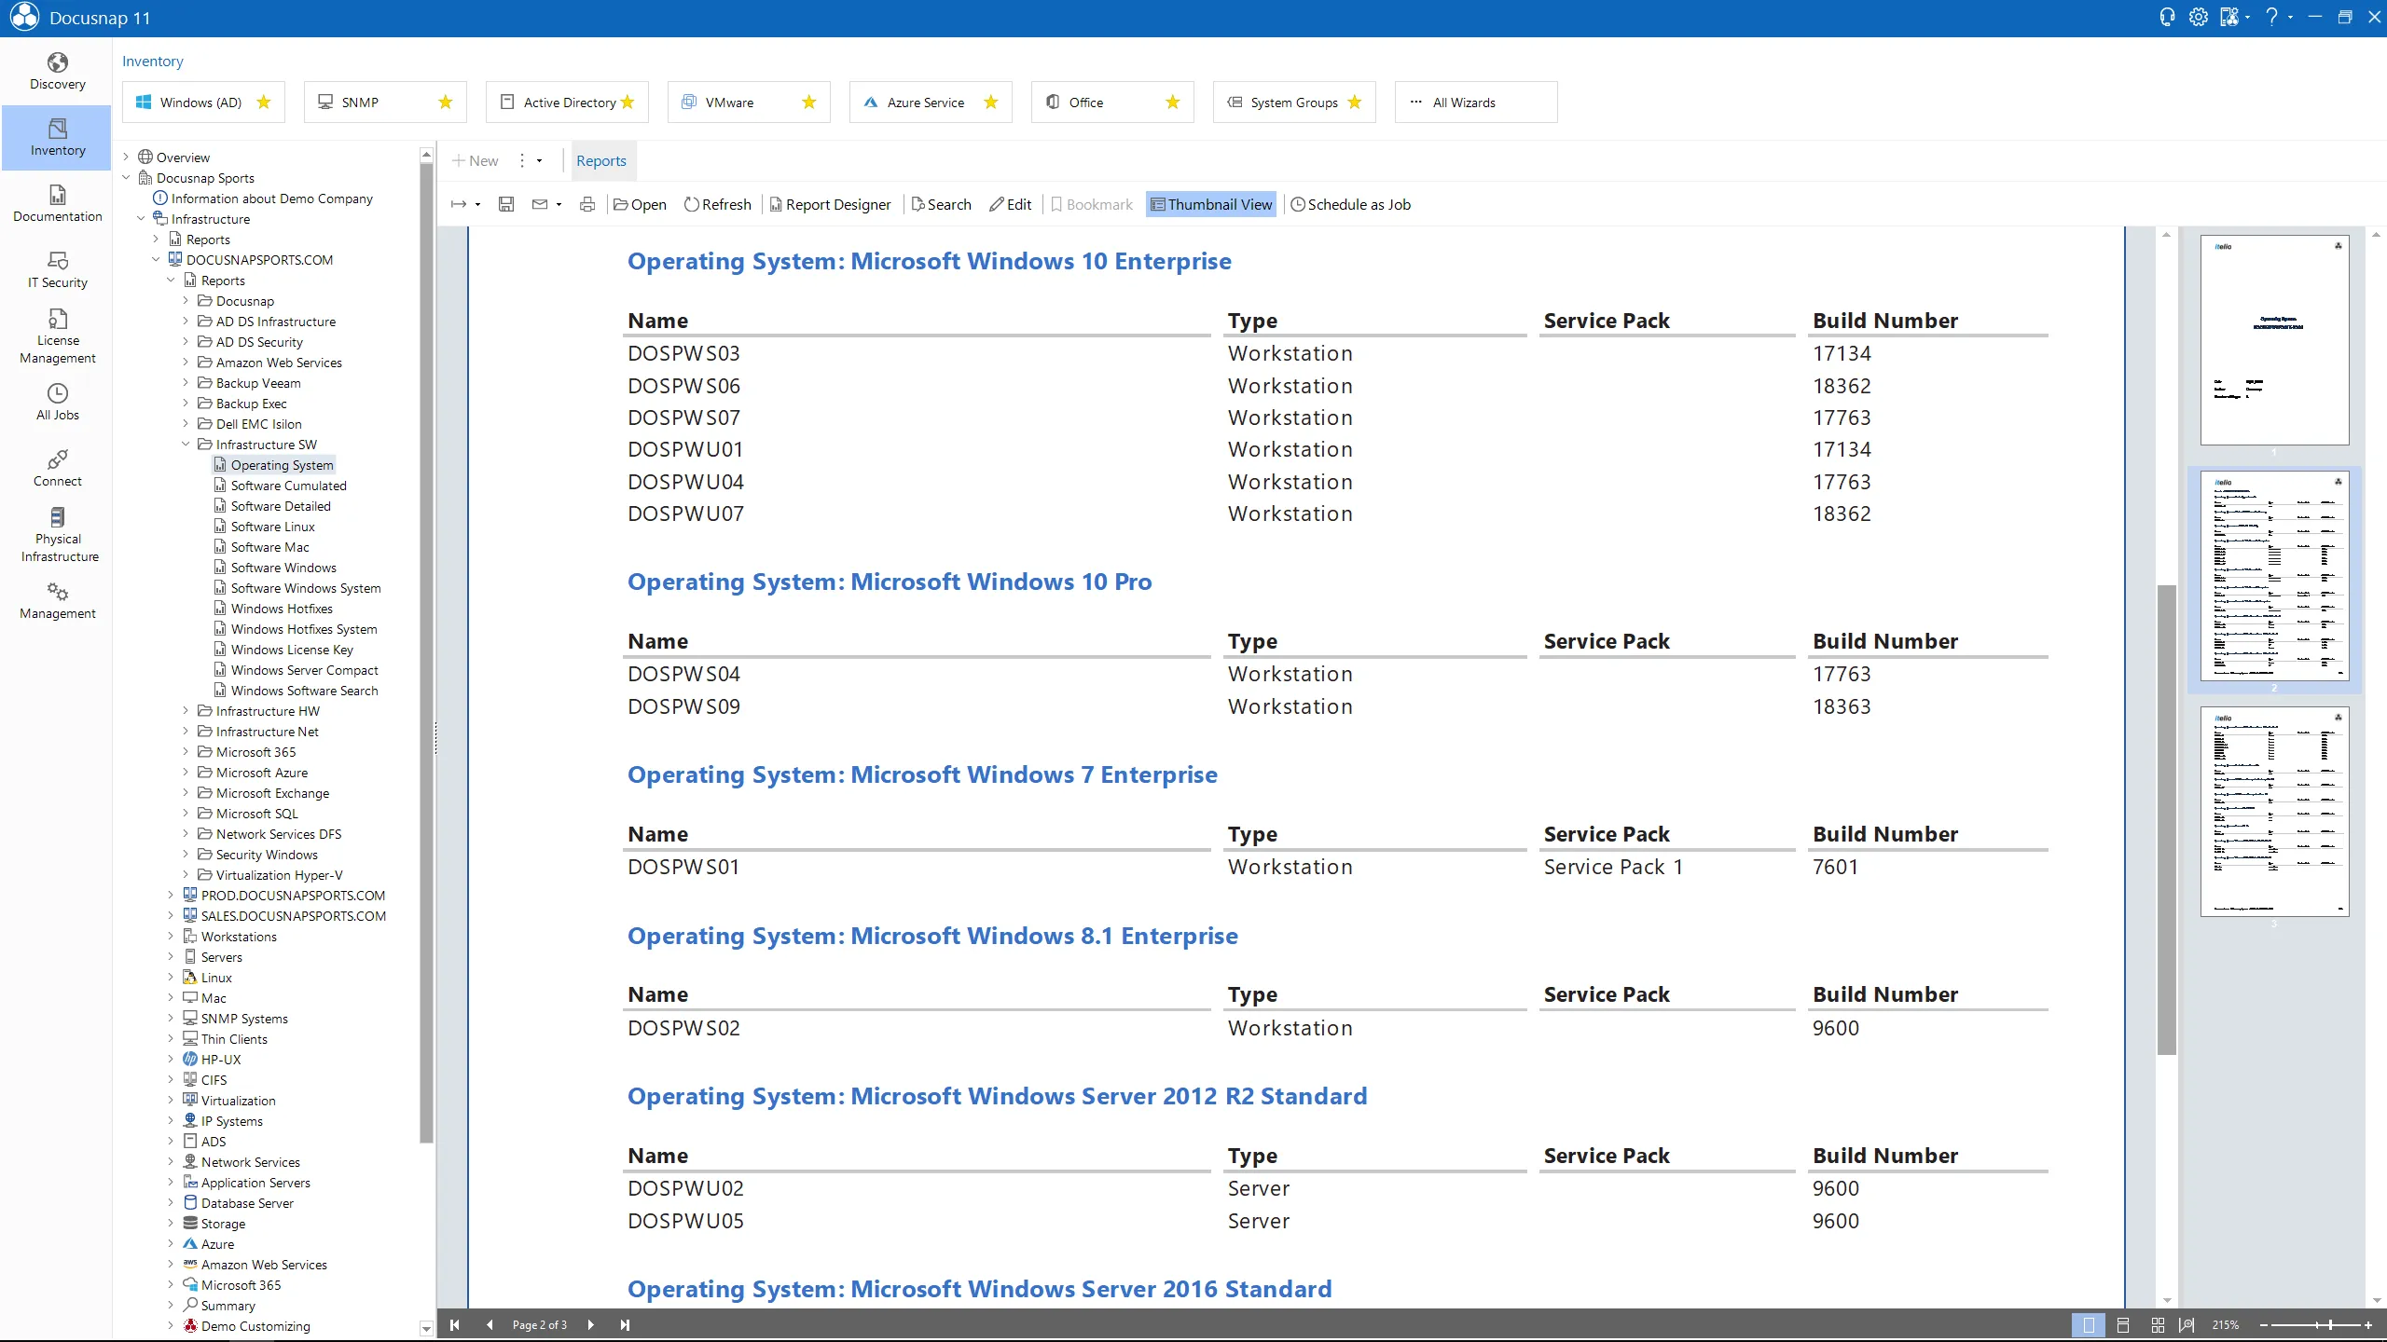This screenshot has height=1342, width=2387.
Task: Collapse the Infrastructure SW folder
Action: (186, 445)
